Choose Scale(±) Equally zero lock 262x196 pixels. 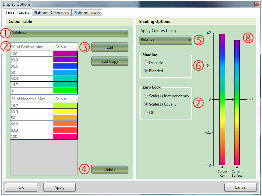160,104
